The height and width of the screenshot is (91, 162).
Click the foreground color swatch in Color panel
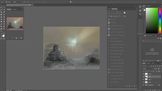(x=144, y=9)
